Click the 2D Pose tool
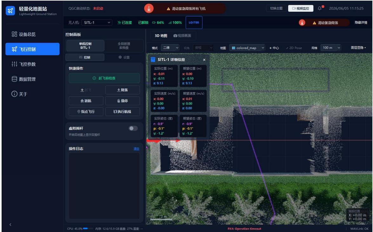 pos(294,48)
